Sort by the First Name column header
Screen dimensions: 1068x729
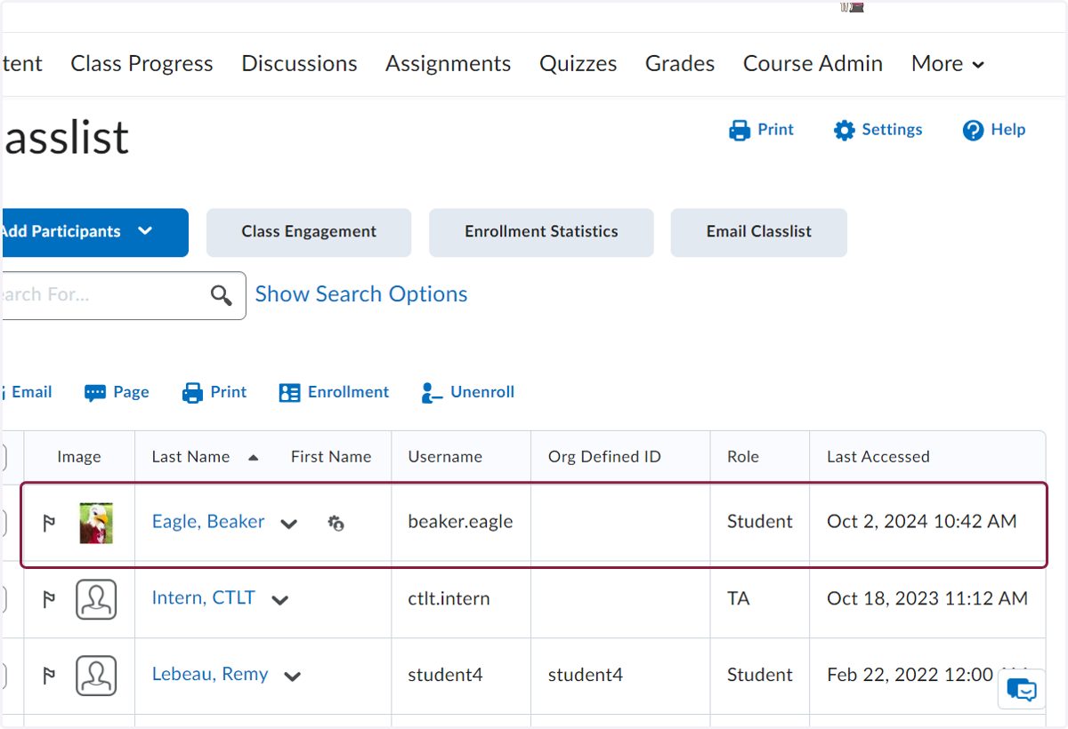[331, 457]
